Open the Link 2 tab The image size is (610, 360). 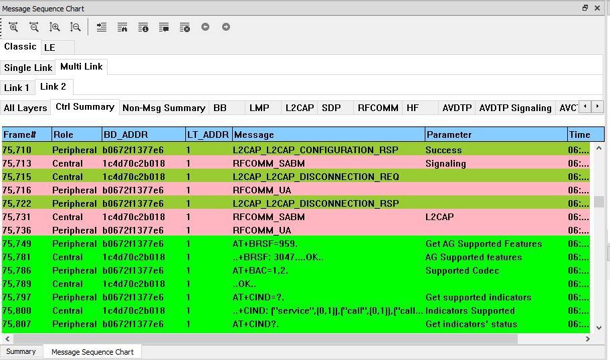click(54, 87)
